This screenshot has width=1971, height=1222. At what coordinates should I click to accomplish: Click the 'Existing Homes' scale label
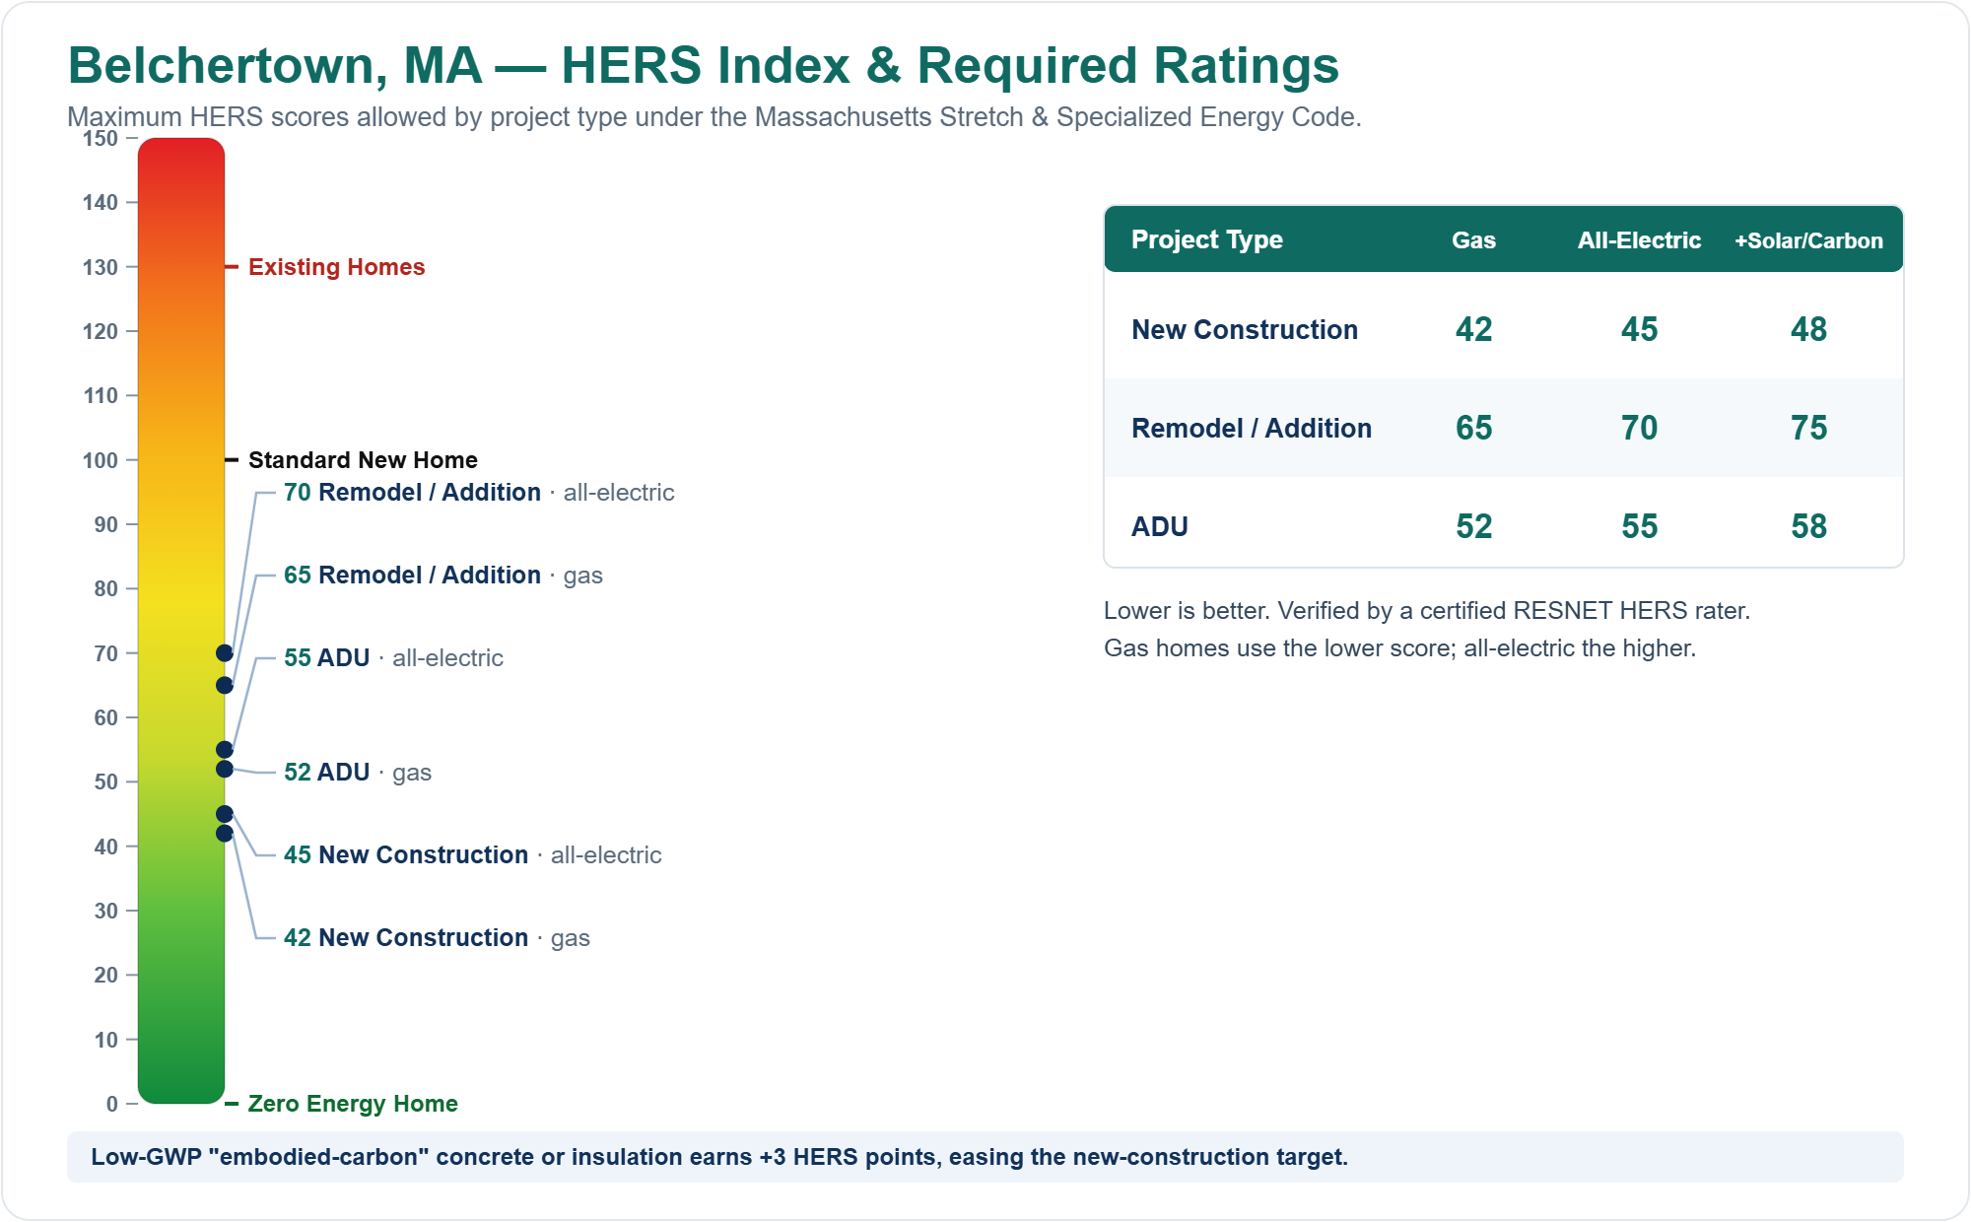[336, 267]
